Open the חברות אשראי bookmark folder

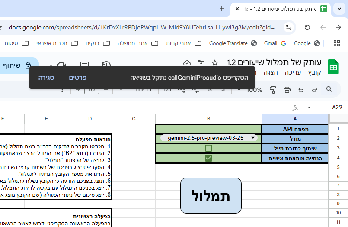(x=57, y=43)
